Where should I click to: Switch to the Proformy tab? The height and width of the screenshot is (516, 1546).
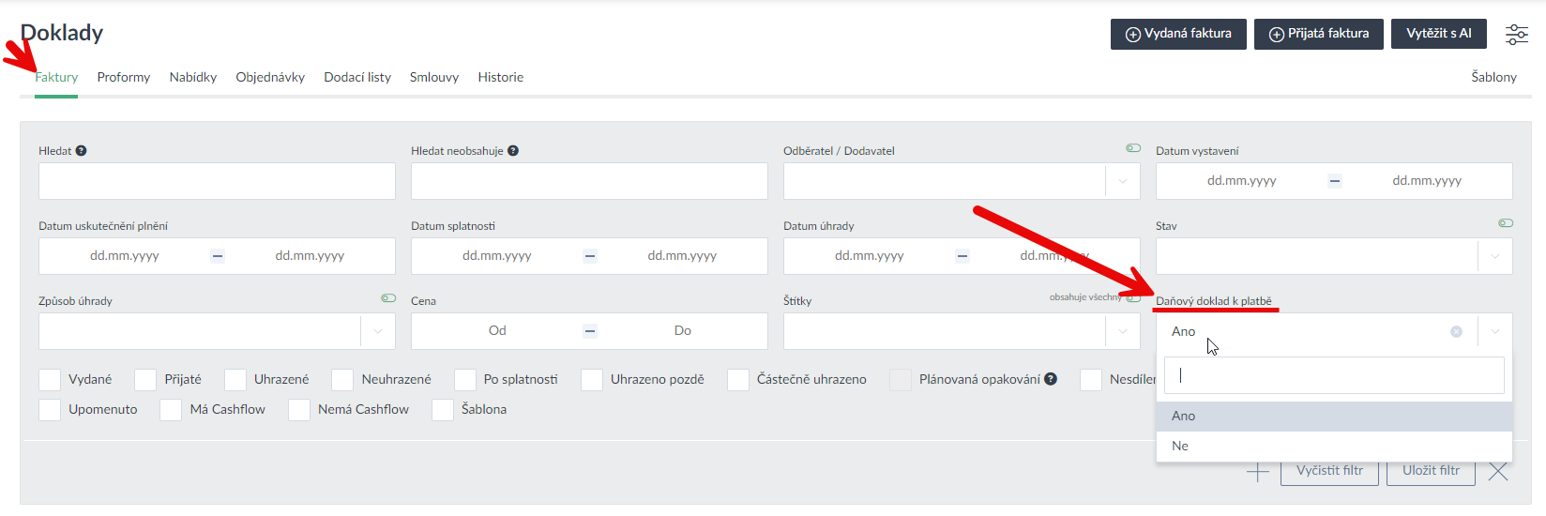coord(124,77)
